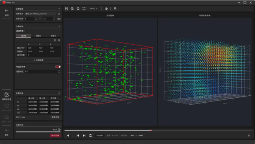
Task: Click the add pass button with plus sign
Action: (39, 60)
